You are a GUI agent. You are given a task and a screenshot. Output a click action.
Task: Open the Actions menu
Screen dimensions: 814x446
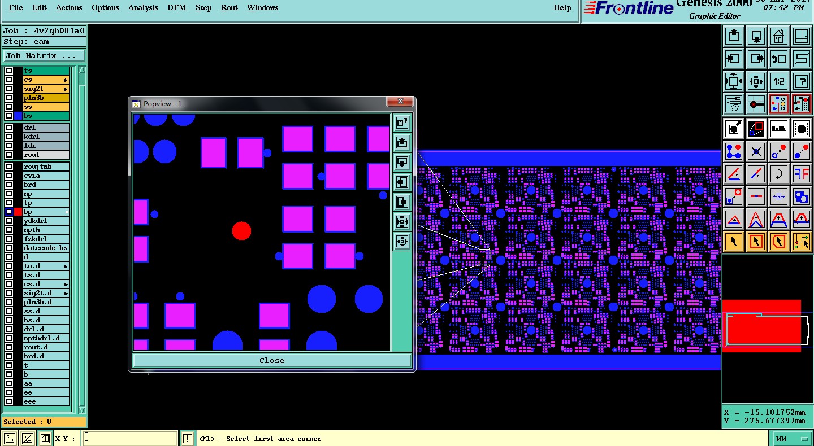[x=69, y=7]
